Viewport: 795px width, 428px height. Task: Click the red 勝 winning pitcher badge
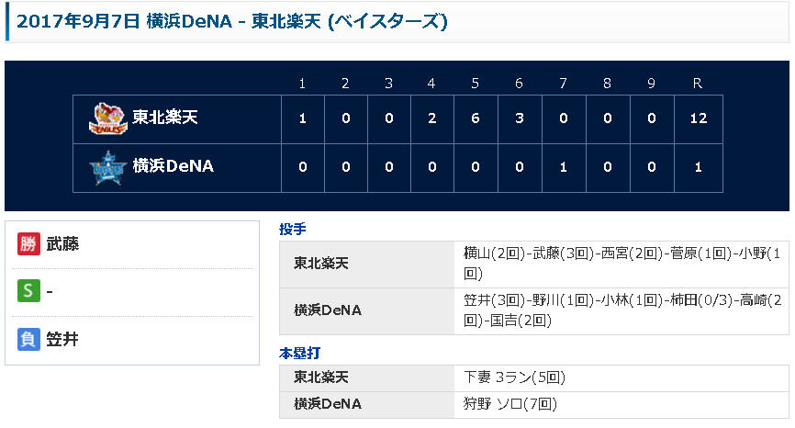click(28, 243)
